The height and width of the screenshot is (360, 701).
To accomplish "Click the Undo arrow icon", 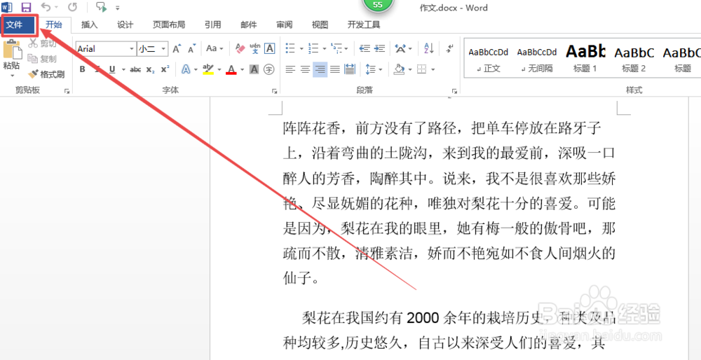I will click(x=45, y=7).
